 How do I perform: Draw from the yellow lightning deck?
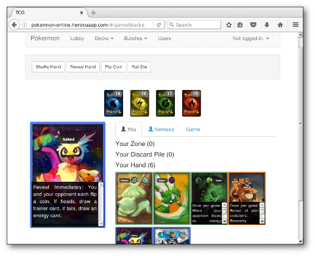[x=140, y=103]
